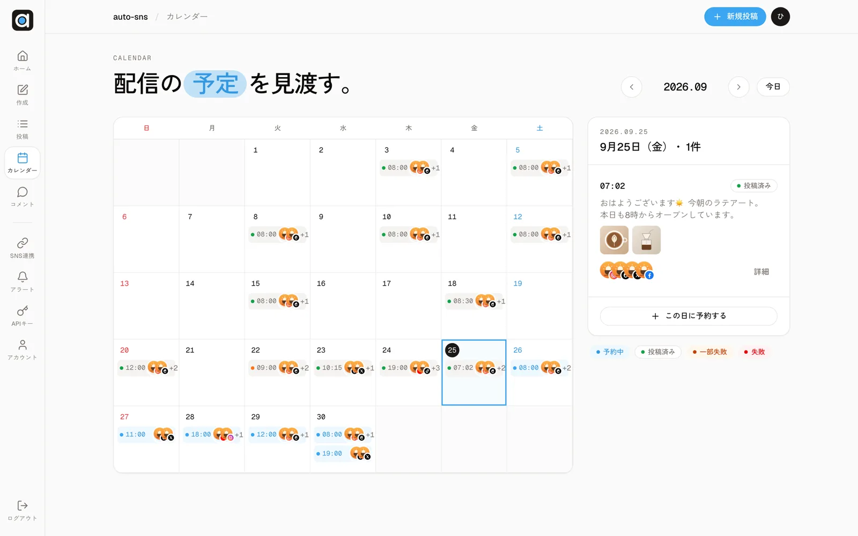This screenshot has height=536, width=858.
Task: Toggle the 一部失敗 status filter chip
Action: point(709,352)
